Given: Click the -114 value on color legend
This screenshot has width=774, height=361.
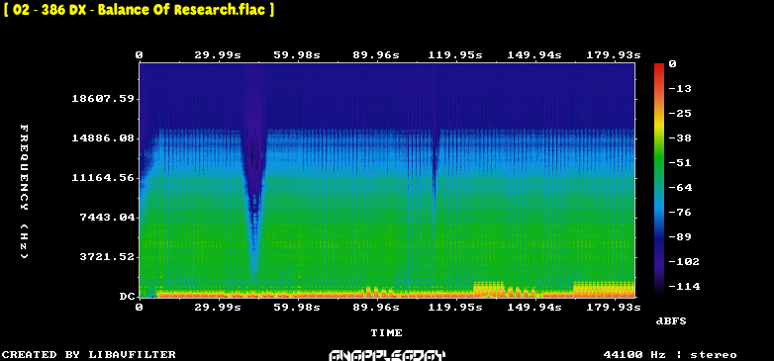Looking at the screenshot, I should tap(684, 286).
